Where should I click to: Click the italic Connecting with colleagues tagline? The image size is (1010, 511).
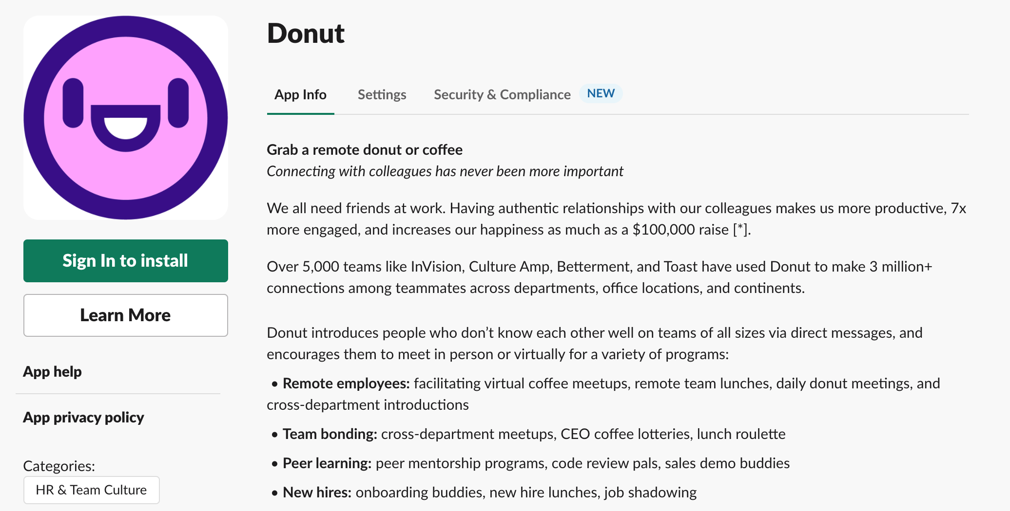click(445, 171)
